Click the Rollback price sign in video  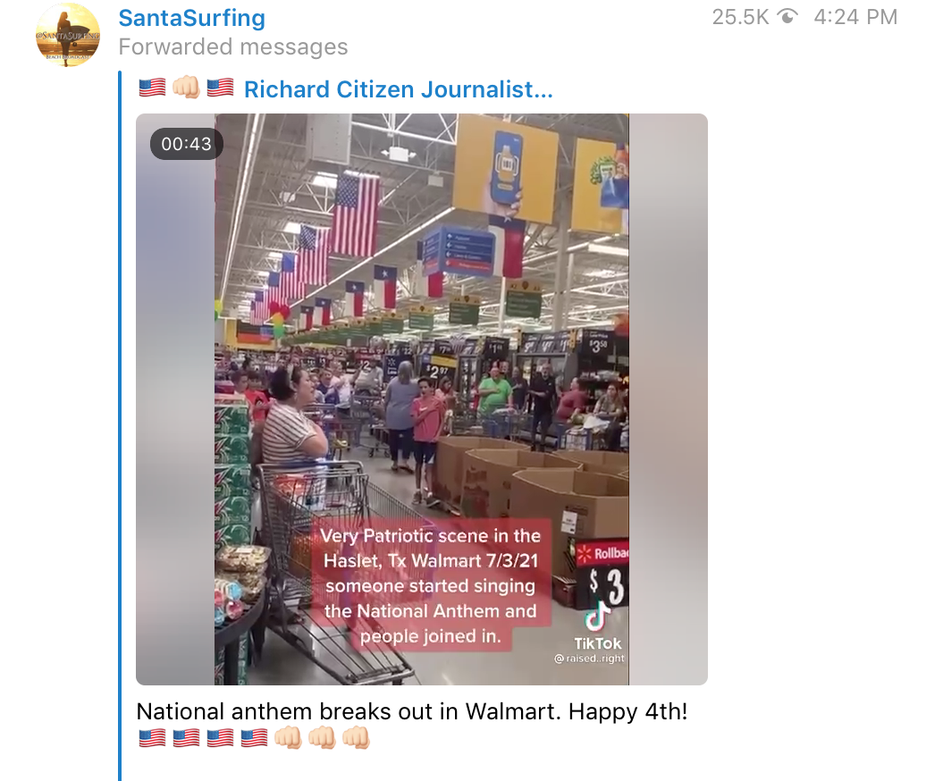click(x=602, y=574)
